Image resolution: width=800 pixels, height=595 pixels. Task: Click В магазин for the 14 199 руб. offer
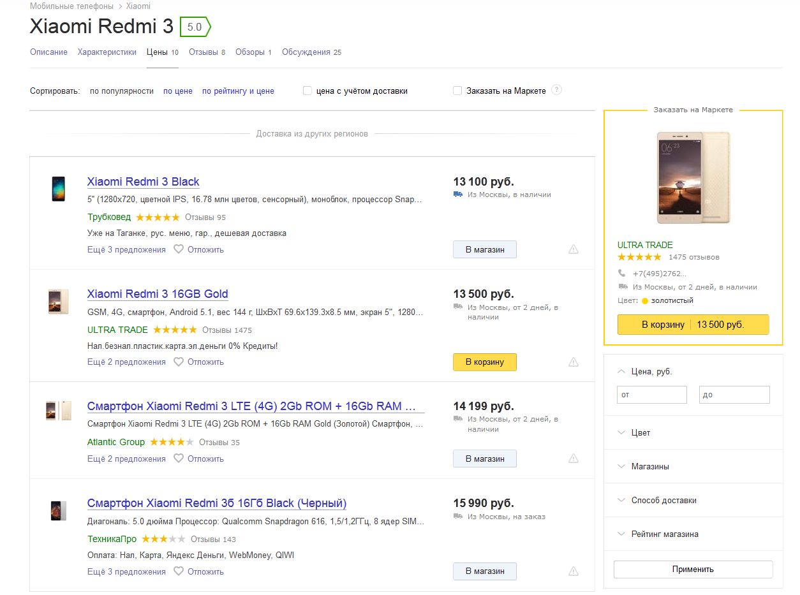(485, 459)
